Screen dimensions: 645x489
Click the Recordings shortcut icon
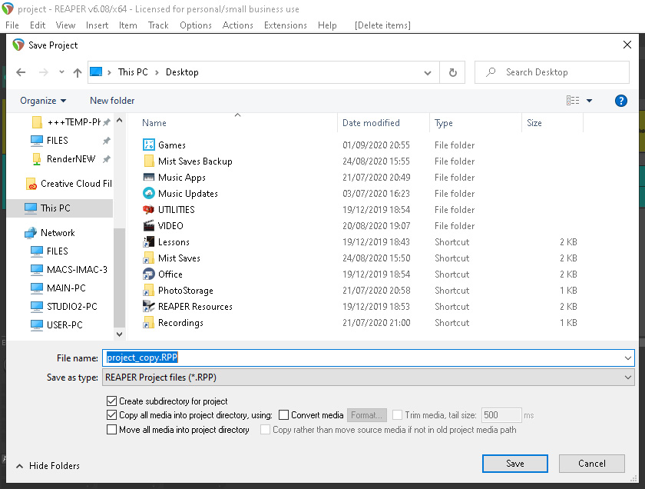(x=148, y=323)
